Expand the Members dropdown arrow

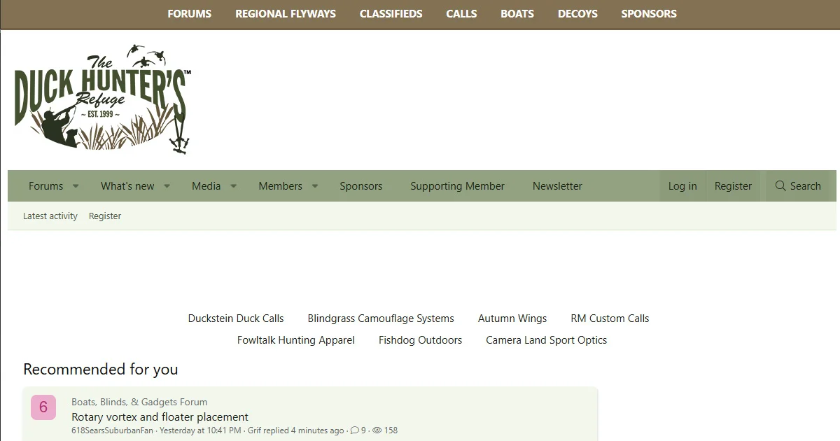click(314, 185)
